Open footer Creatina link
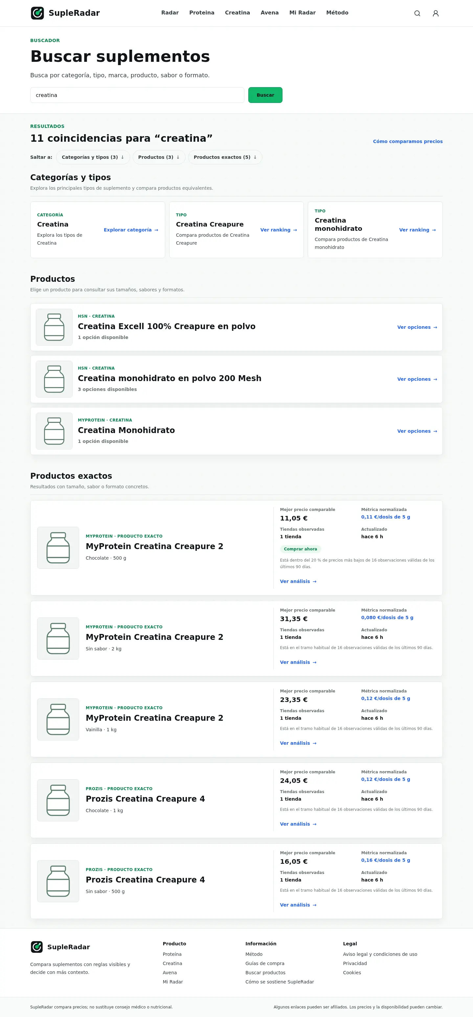Screen dimensions: 473x1017 [x=172, y=963]
